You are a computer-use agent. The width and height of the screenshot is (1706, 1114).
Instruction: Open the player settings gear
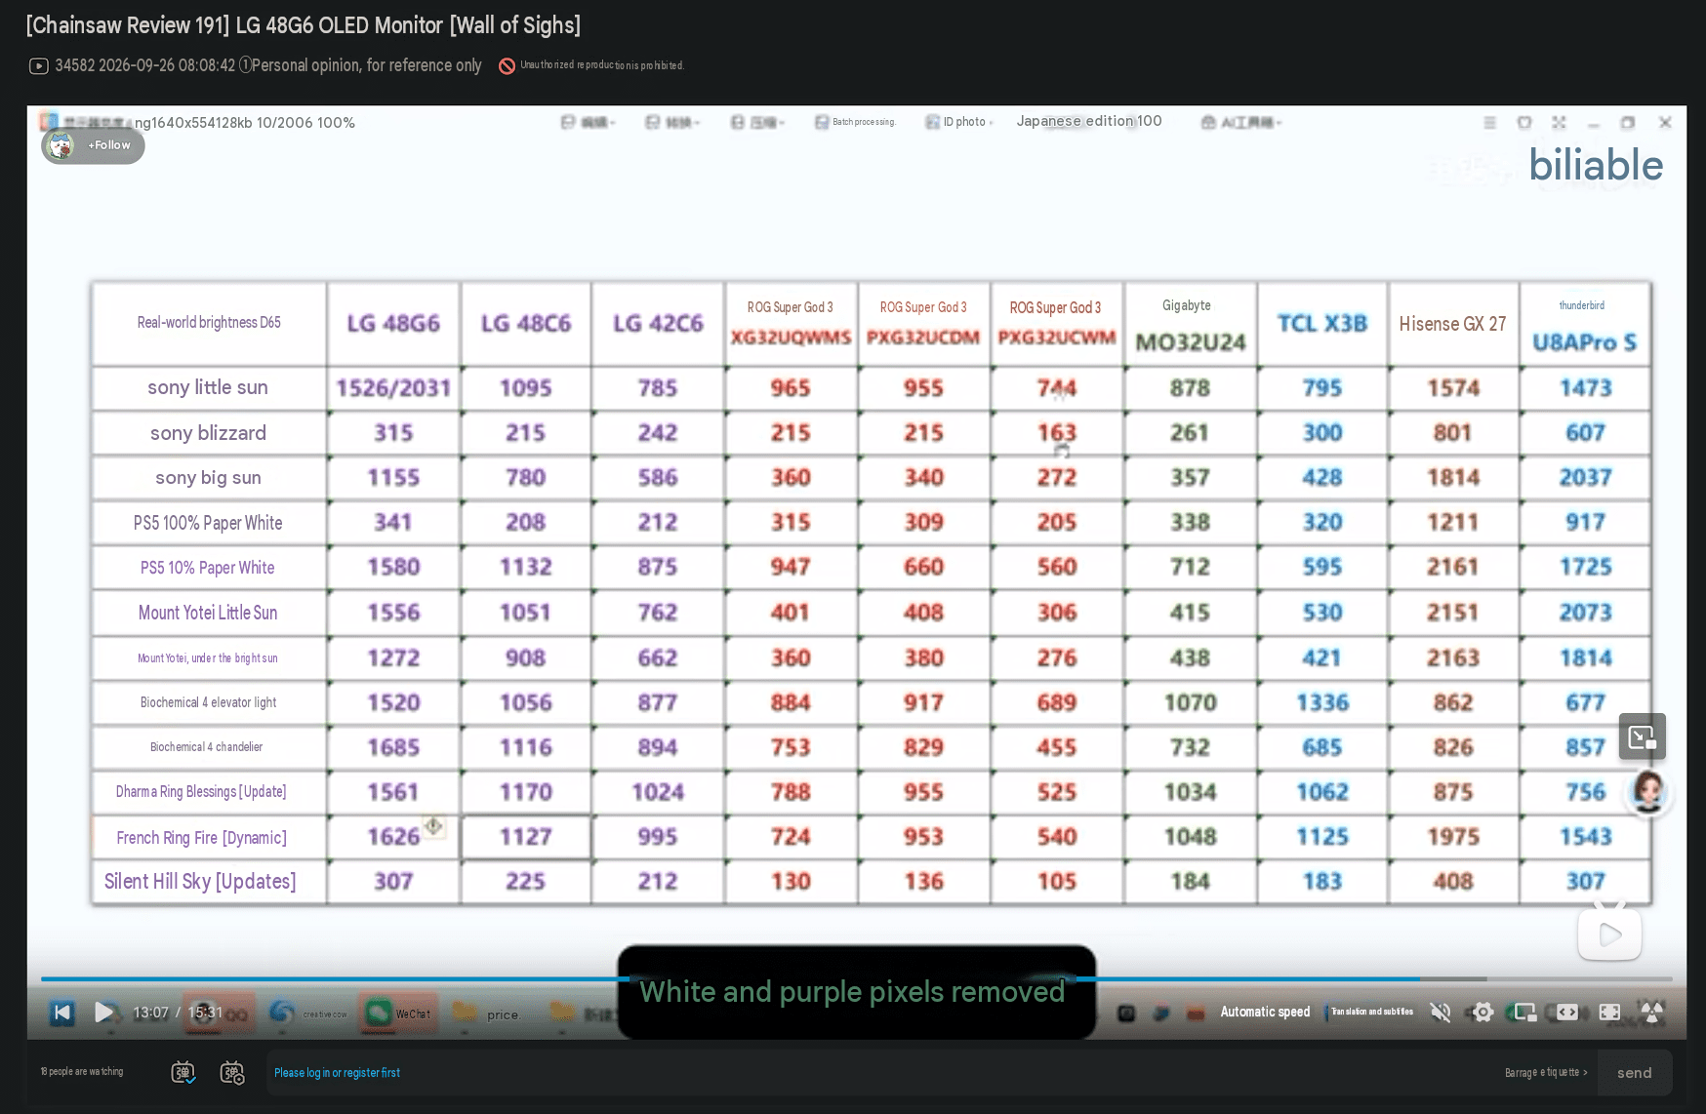[x=1483, y=1013]
